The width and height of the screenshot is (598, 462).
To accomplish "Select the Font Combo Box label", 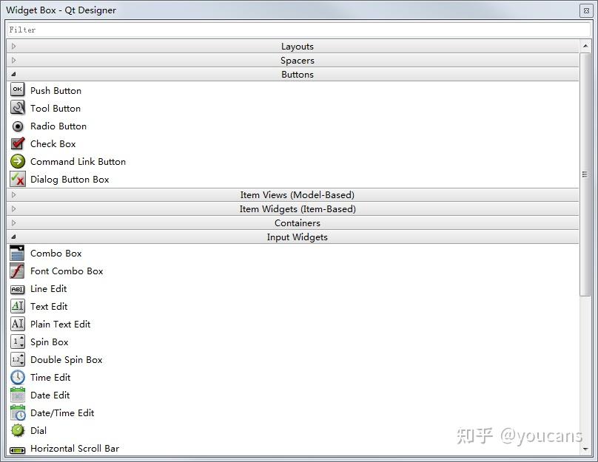I will click(x=67, y=271).
